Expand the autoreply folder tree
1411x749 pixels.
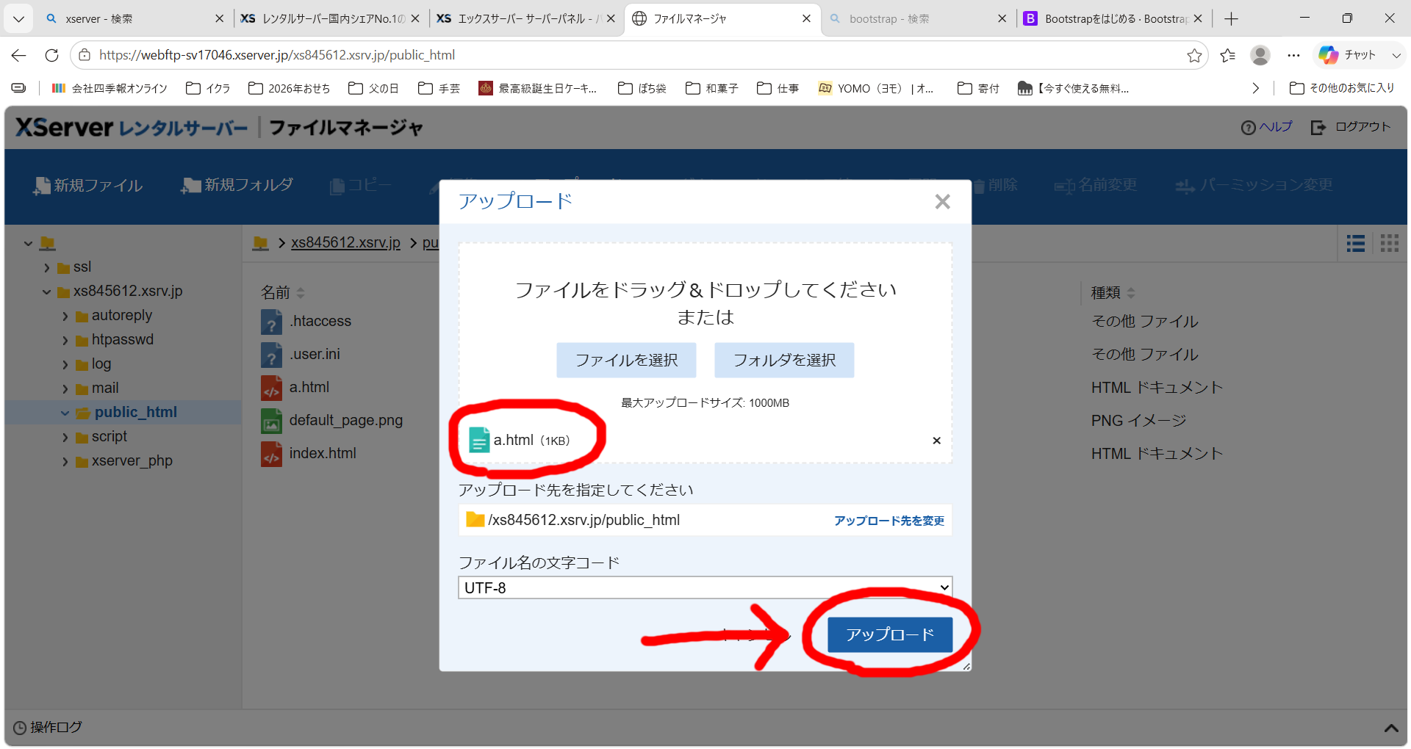tap(65, 316)
